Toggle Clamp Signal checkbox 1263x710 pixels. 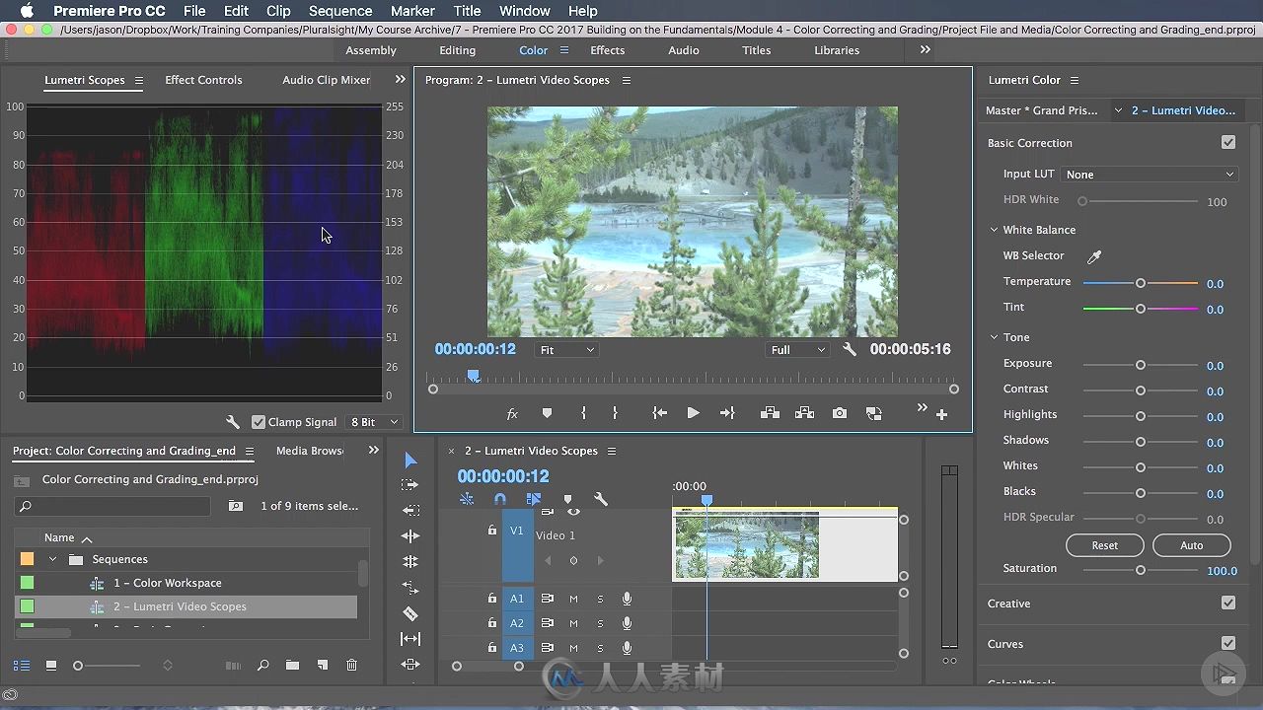click(x=259, y=422)
